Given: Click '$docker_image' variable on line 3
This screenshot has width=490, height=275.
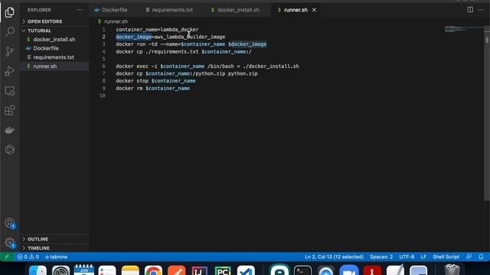Looking at the screenshot, I should tap(247, 44).
